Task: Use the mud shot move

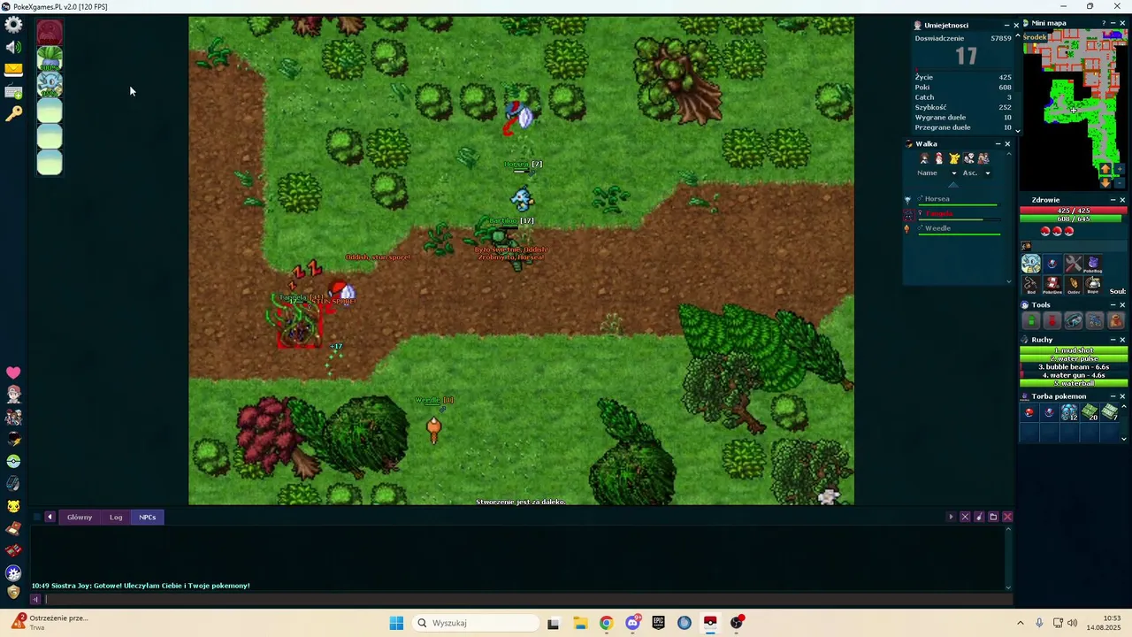Action: coord(1074,350)
